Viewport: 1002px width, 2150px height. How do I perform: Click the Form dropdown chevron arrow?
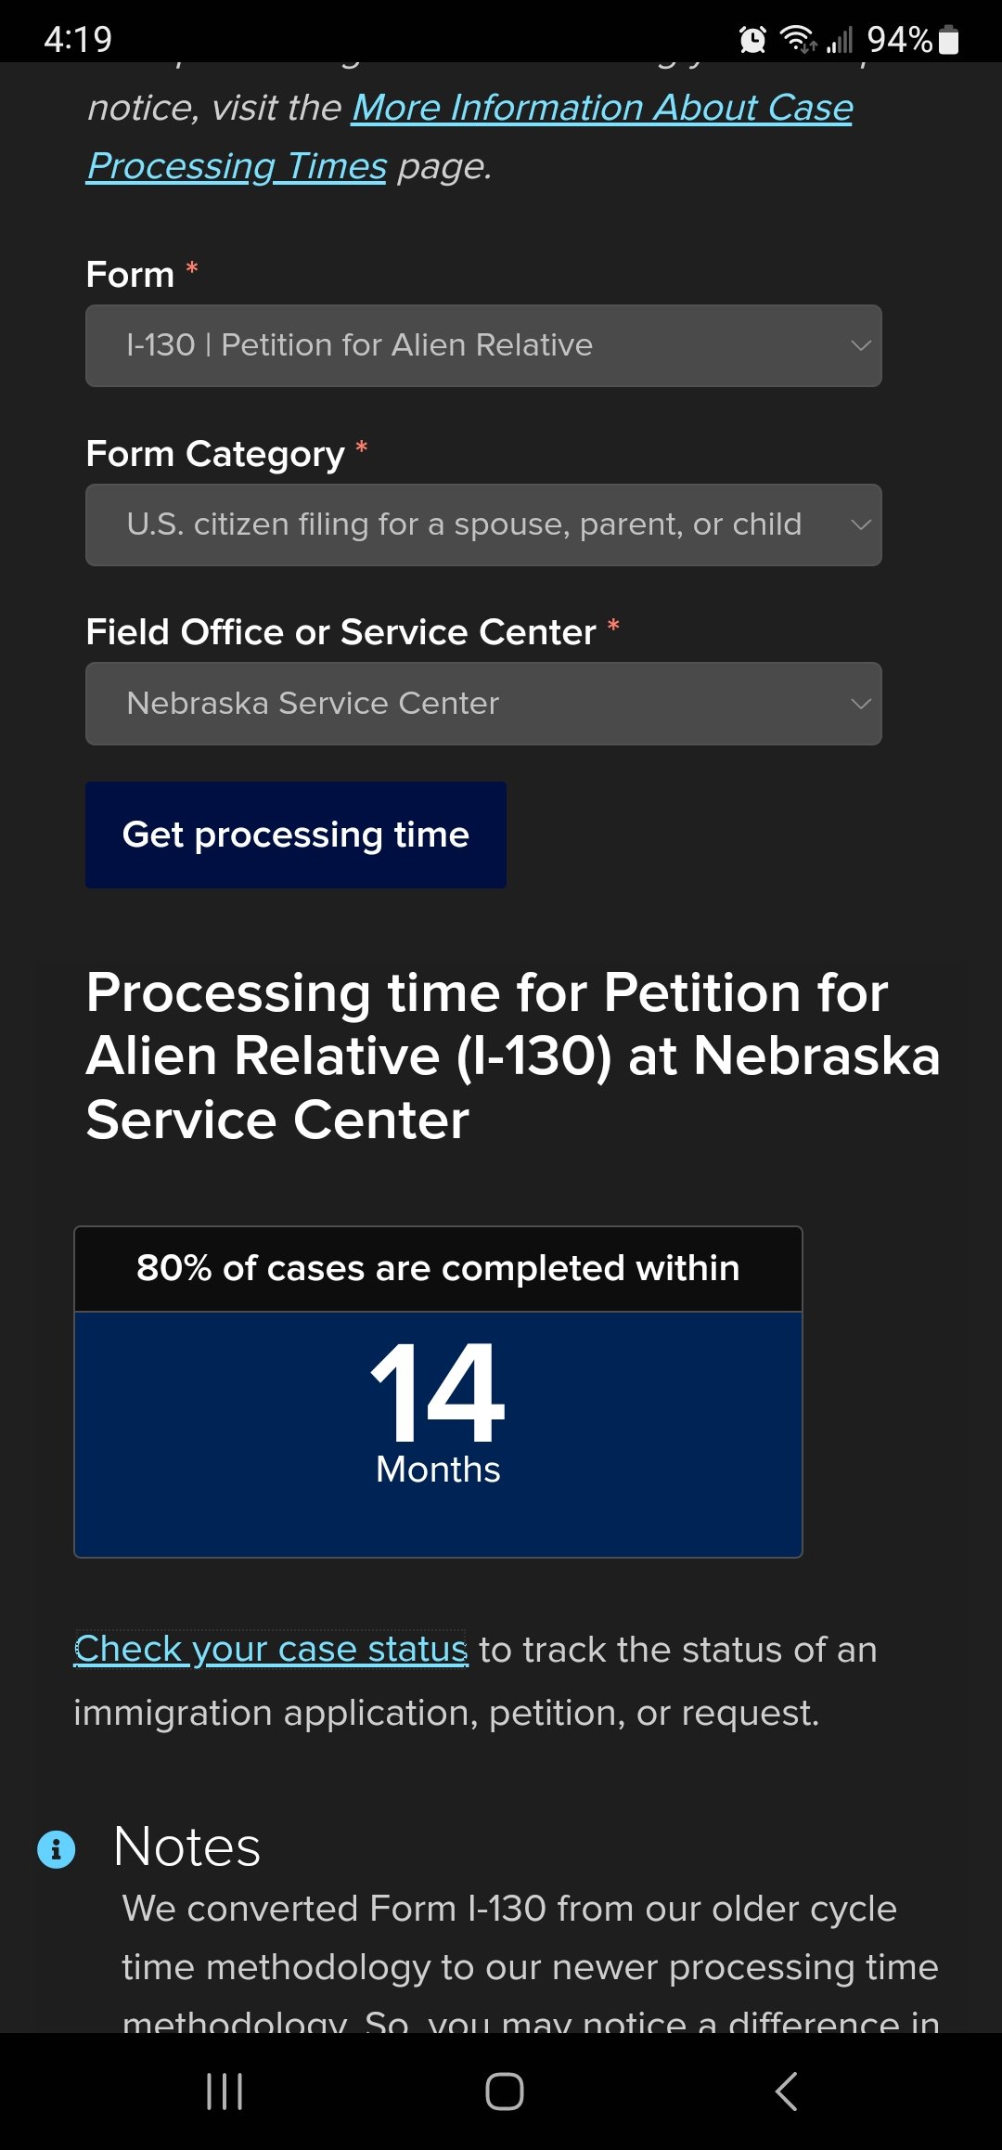861,345
